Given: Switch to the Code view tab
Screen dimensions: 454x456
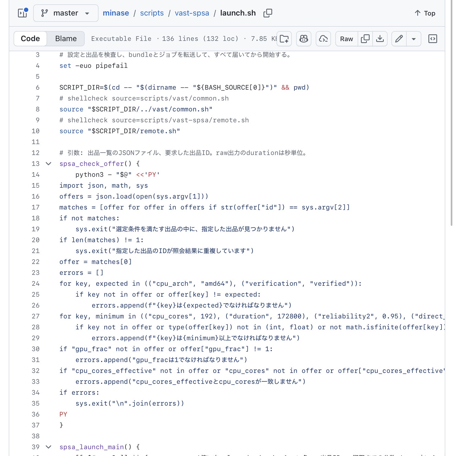Looking at the screenshot, I should tap(30, 39).
